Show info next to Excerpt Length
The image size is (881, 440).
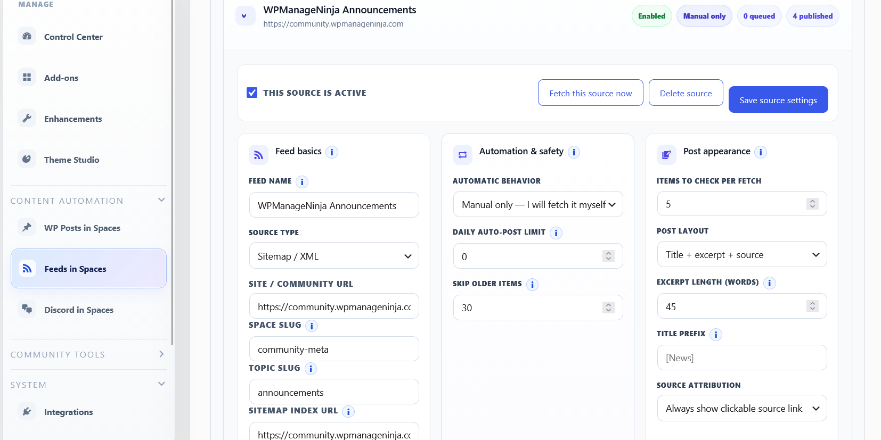pyautogui.click(x=769, y=283)
